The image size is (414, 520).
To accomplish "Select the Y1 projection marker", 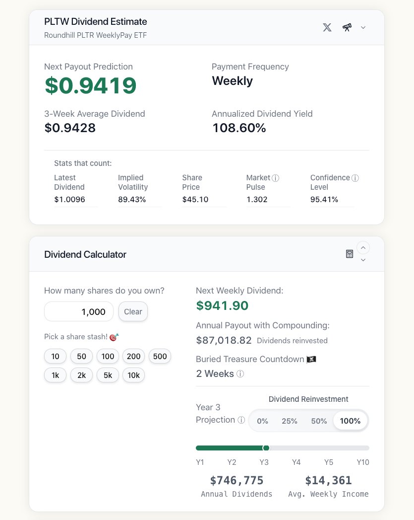I will (x=200, y=462).
